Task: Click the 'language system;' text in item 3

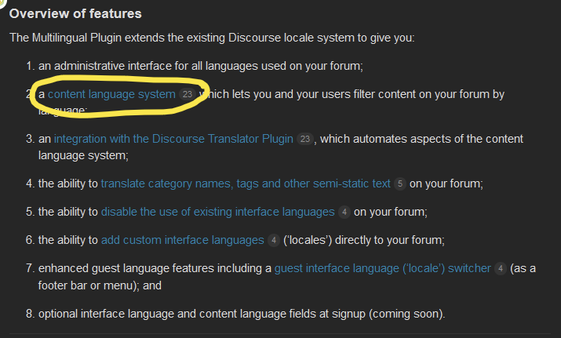Action: pyautogui.click(x=83, y=155)
